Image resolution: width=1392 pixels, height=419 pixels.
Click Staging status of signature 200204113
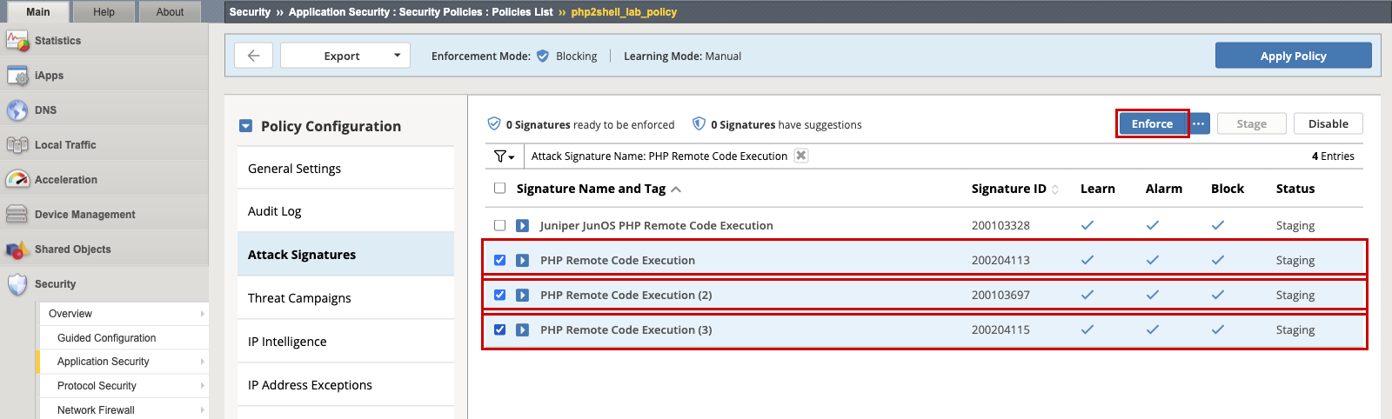click(1295, 260)
